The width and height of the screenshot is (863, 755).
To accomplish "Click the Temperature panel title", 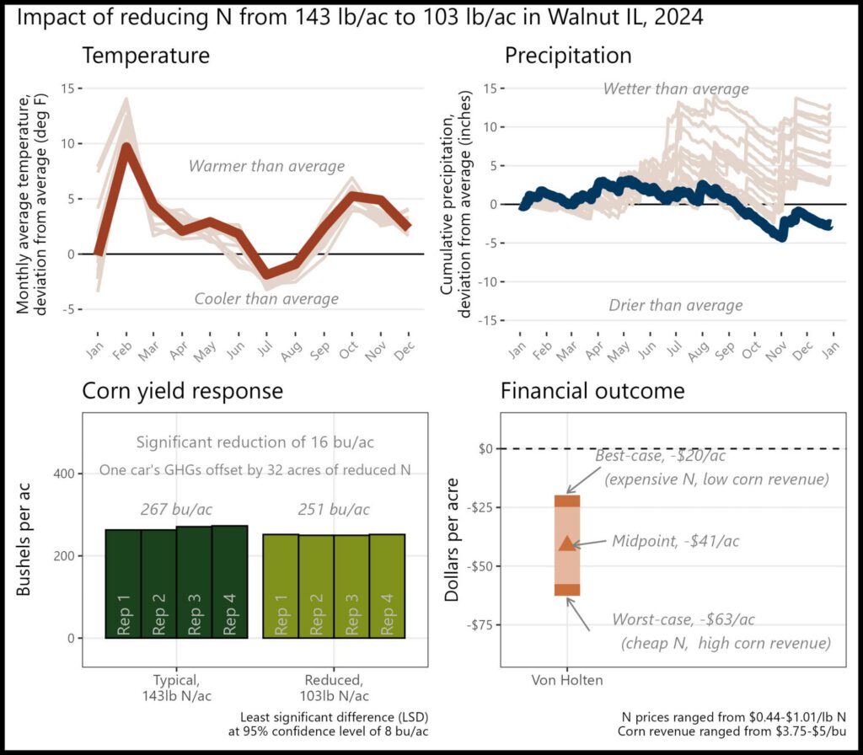I will [x=146, y=56].
